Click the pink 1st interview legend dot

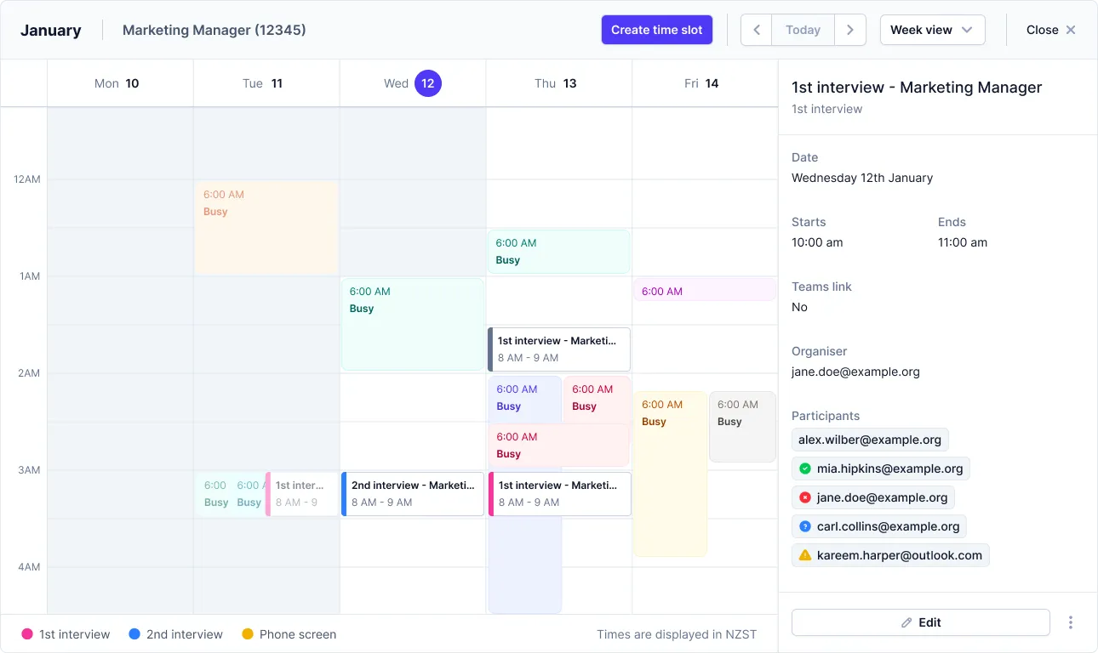(x=27, y=634)
